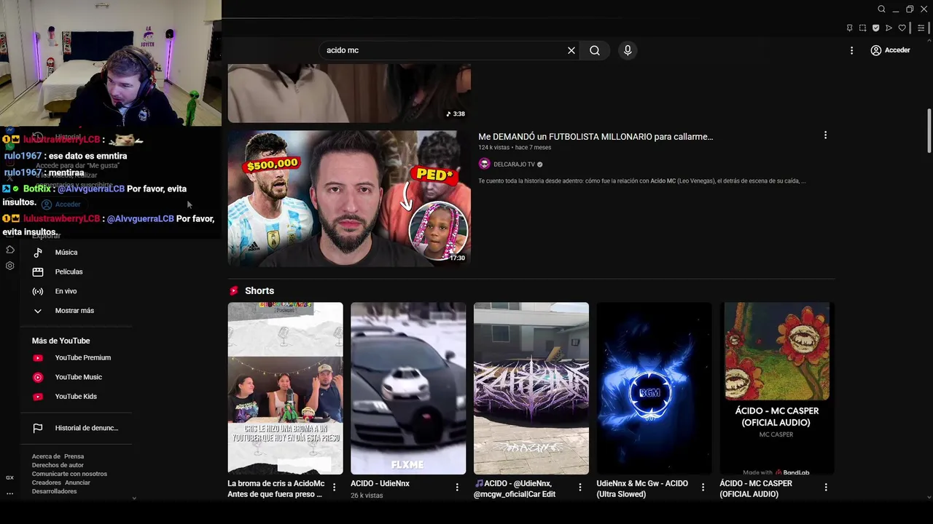The image size is (933, 524).
Task: Click the '124 k vistas' metadata text
Action: click(493, 148)
